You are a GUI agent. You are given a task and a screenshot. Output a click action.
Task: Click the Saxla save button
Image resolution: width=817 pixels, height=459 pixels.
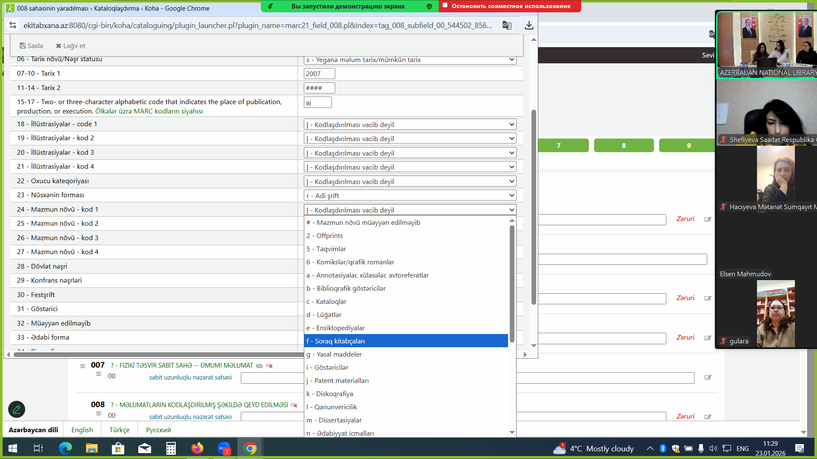(31, 46)
